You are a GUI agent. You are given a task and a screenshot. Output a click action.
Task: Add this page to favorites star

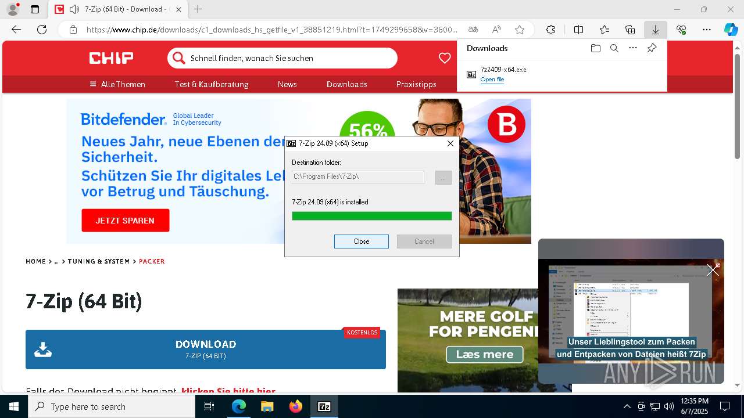click(x=520, y=30)
